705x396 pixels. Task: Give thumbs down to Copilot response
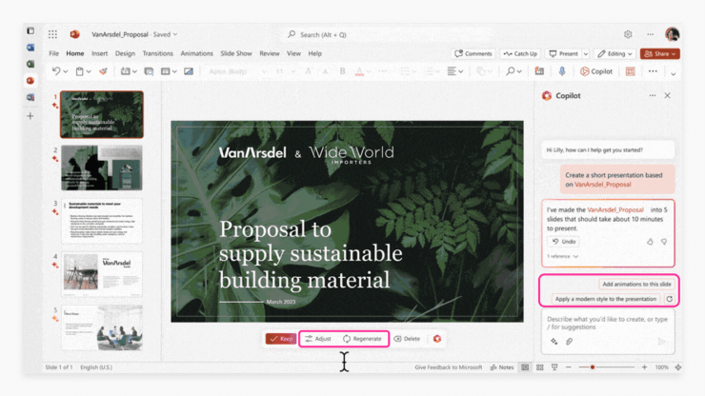tap(664, 242)
